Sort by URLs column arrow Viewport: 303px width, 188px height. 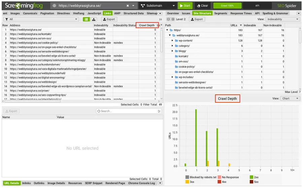pos(241,25)
